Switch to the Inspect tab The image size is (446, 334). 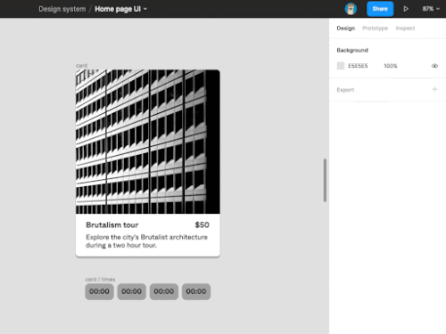[x=405, y=29]
